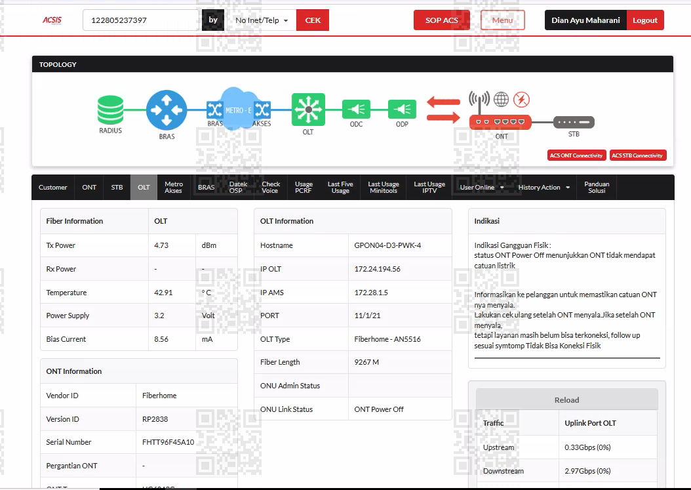Click the Power Supply value 3.2

159,316
